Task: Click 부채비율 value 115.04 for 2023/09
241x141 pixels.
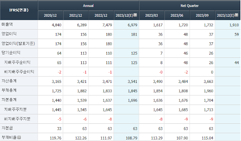Action: [x=207, y=138]
